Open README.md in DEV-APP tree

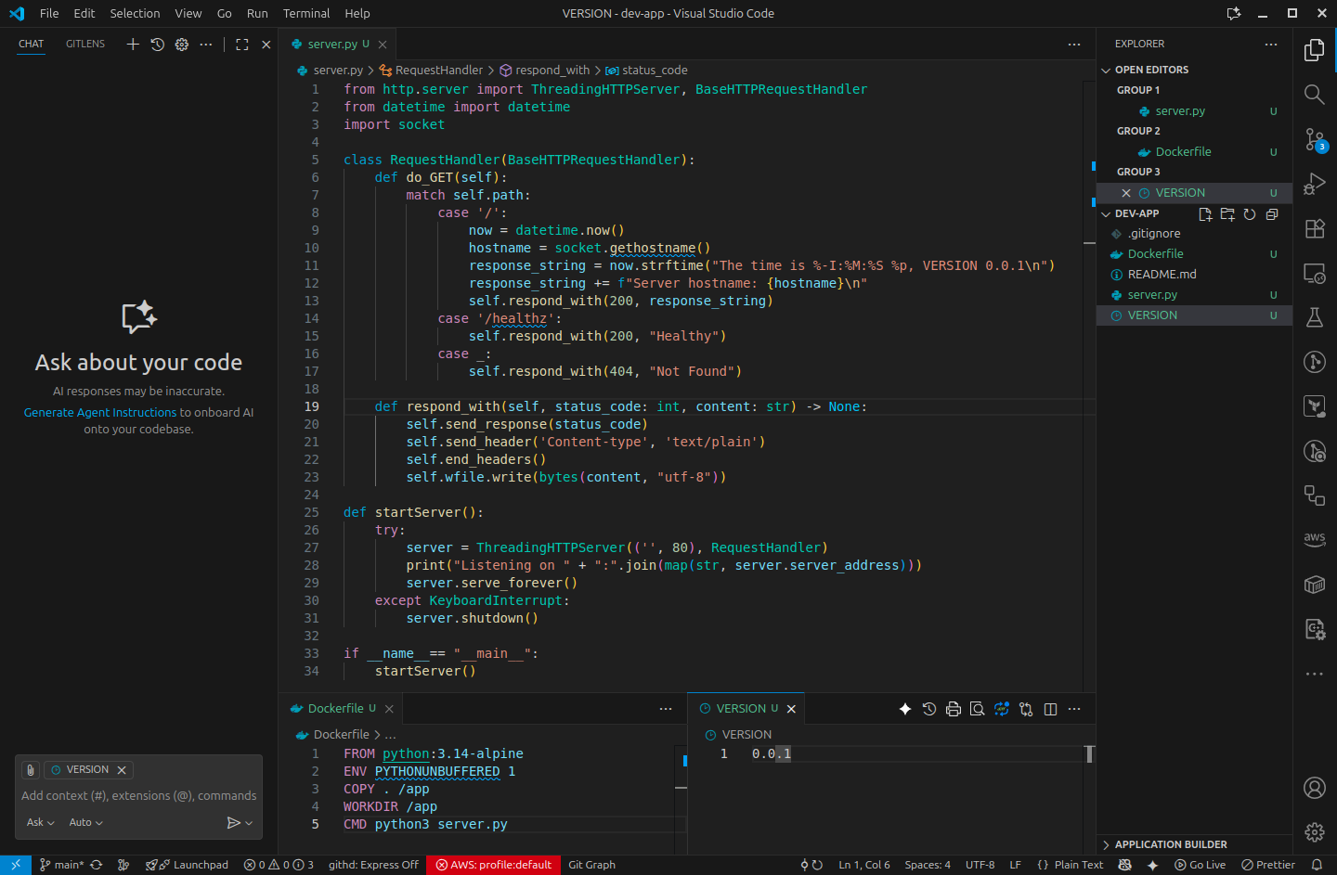[1194, 275]
